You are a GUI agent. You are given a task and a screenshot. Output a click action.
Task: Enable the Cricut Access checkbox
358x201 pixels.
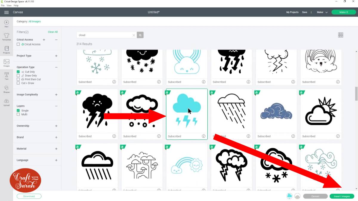[18, 44]
